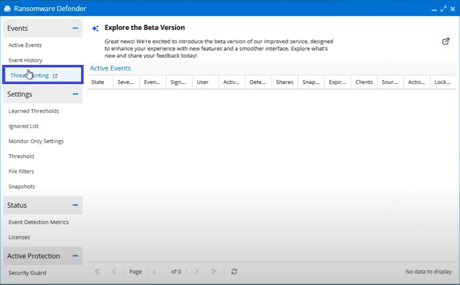Sort by the User column header
Image resolution: width=460 pixels, height=285 pixels.
(x=205, y=82)
